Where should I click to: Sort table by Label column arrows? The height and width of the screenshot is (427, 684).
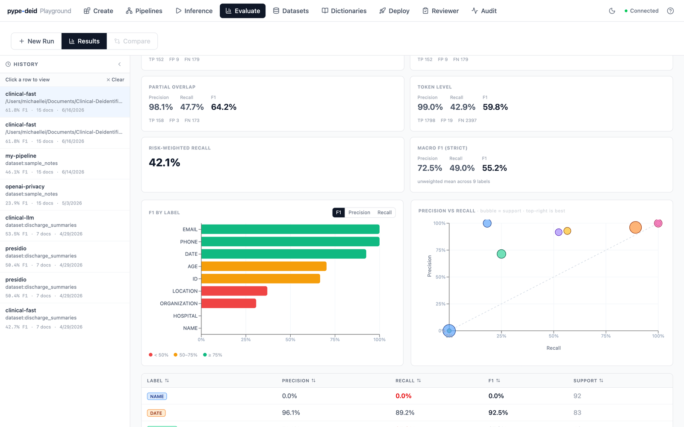167,380
